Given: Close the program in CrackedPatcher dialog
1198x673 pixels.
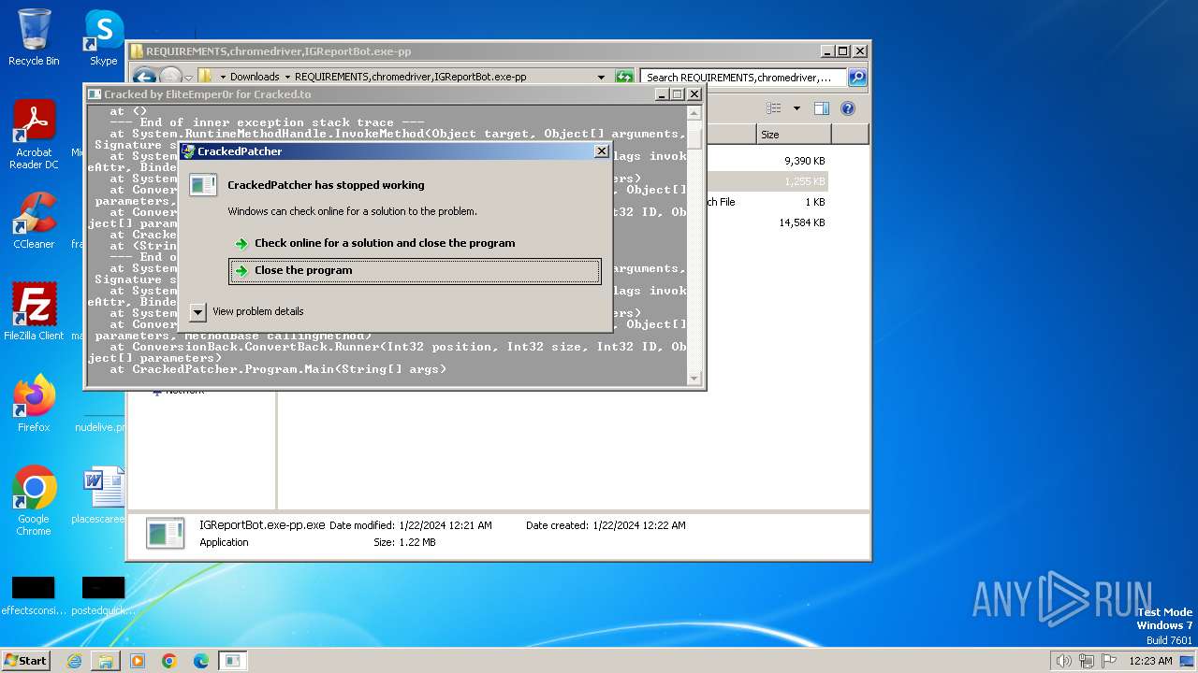Looking at the screenshot, I should pos(415,271).
